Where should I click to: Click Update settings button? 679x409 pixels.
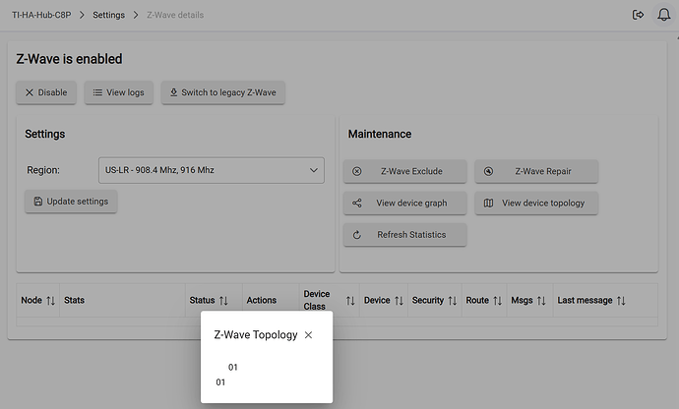(x=71, y=202)
